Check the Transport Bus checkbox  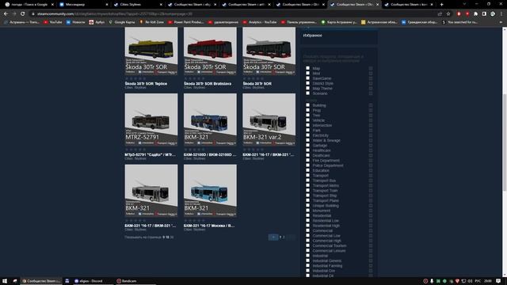[x=308, y=180]
